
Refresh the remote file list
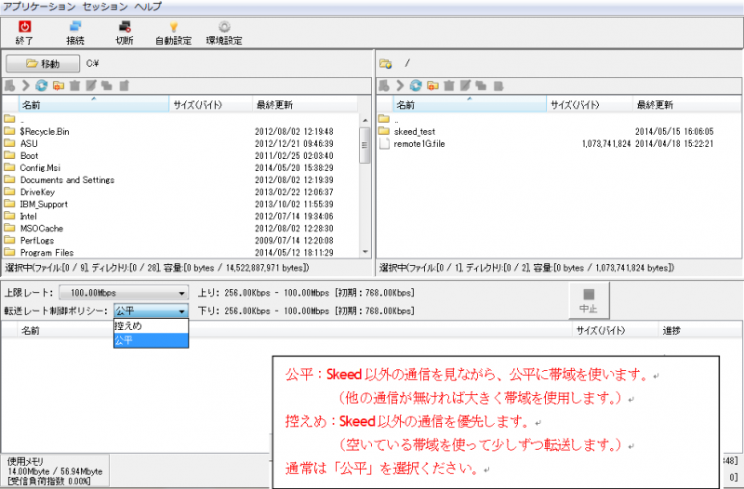click(x=416, y=86)
